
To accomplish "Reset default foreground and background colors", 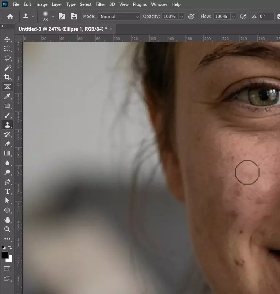I will coord(4,248).
